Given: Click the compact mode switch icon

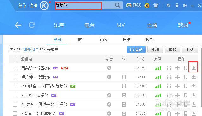Looking at the screenshot, I should (185, 5).
